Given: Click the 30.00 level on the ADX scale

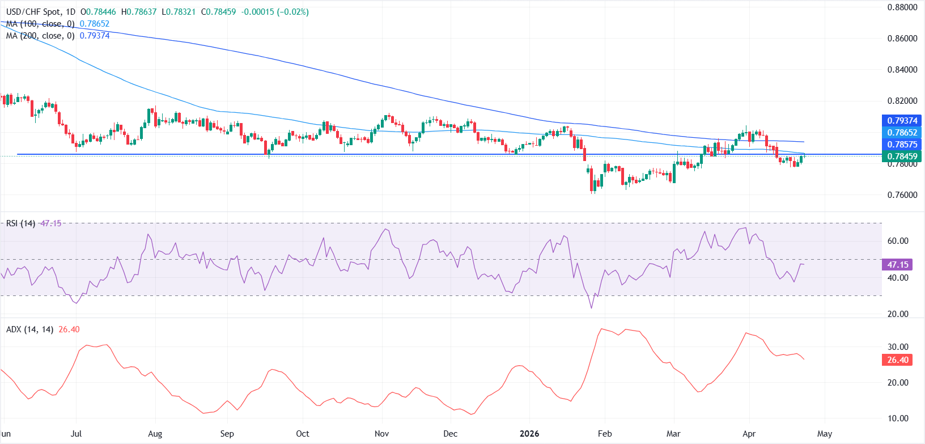Looking at the screenshot, I should [x=898, y=347].
